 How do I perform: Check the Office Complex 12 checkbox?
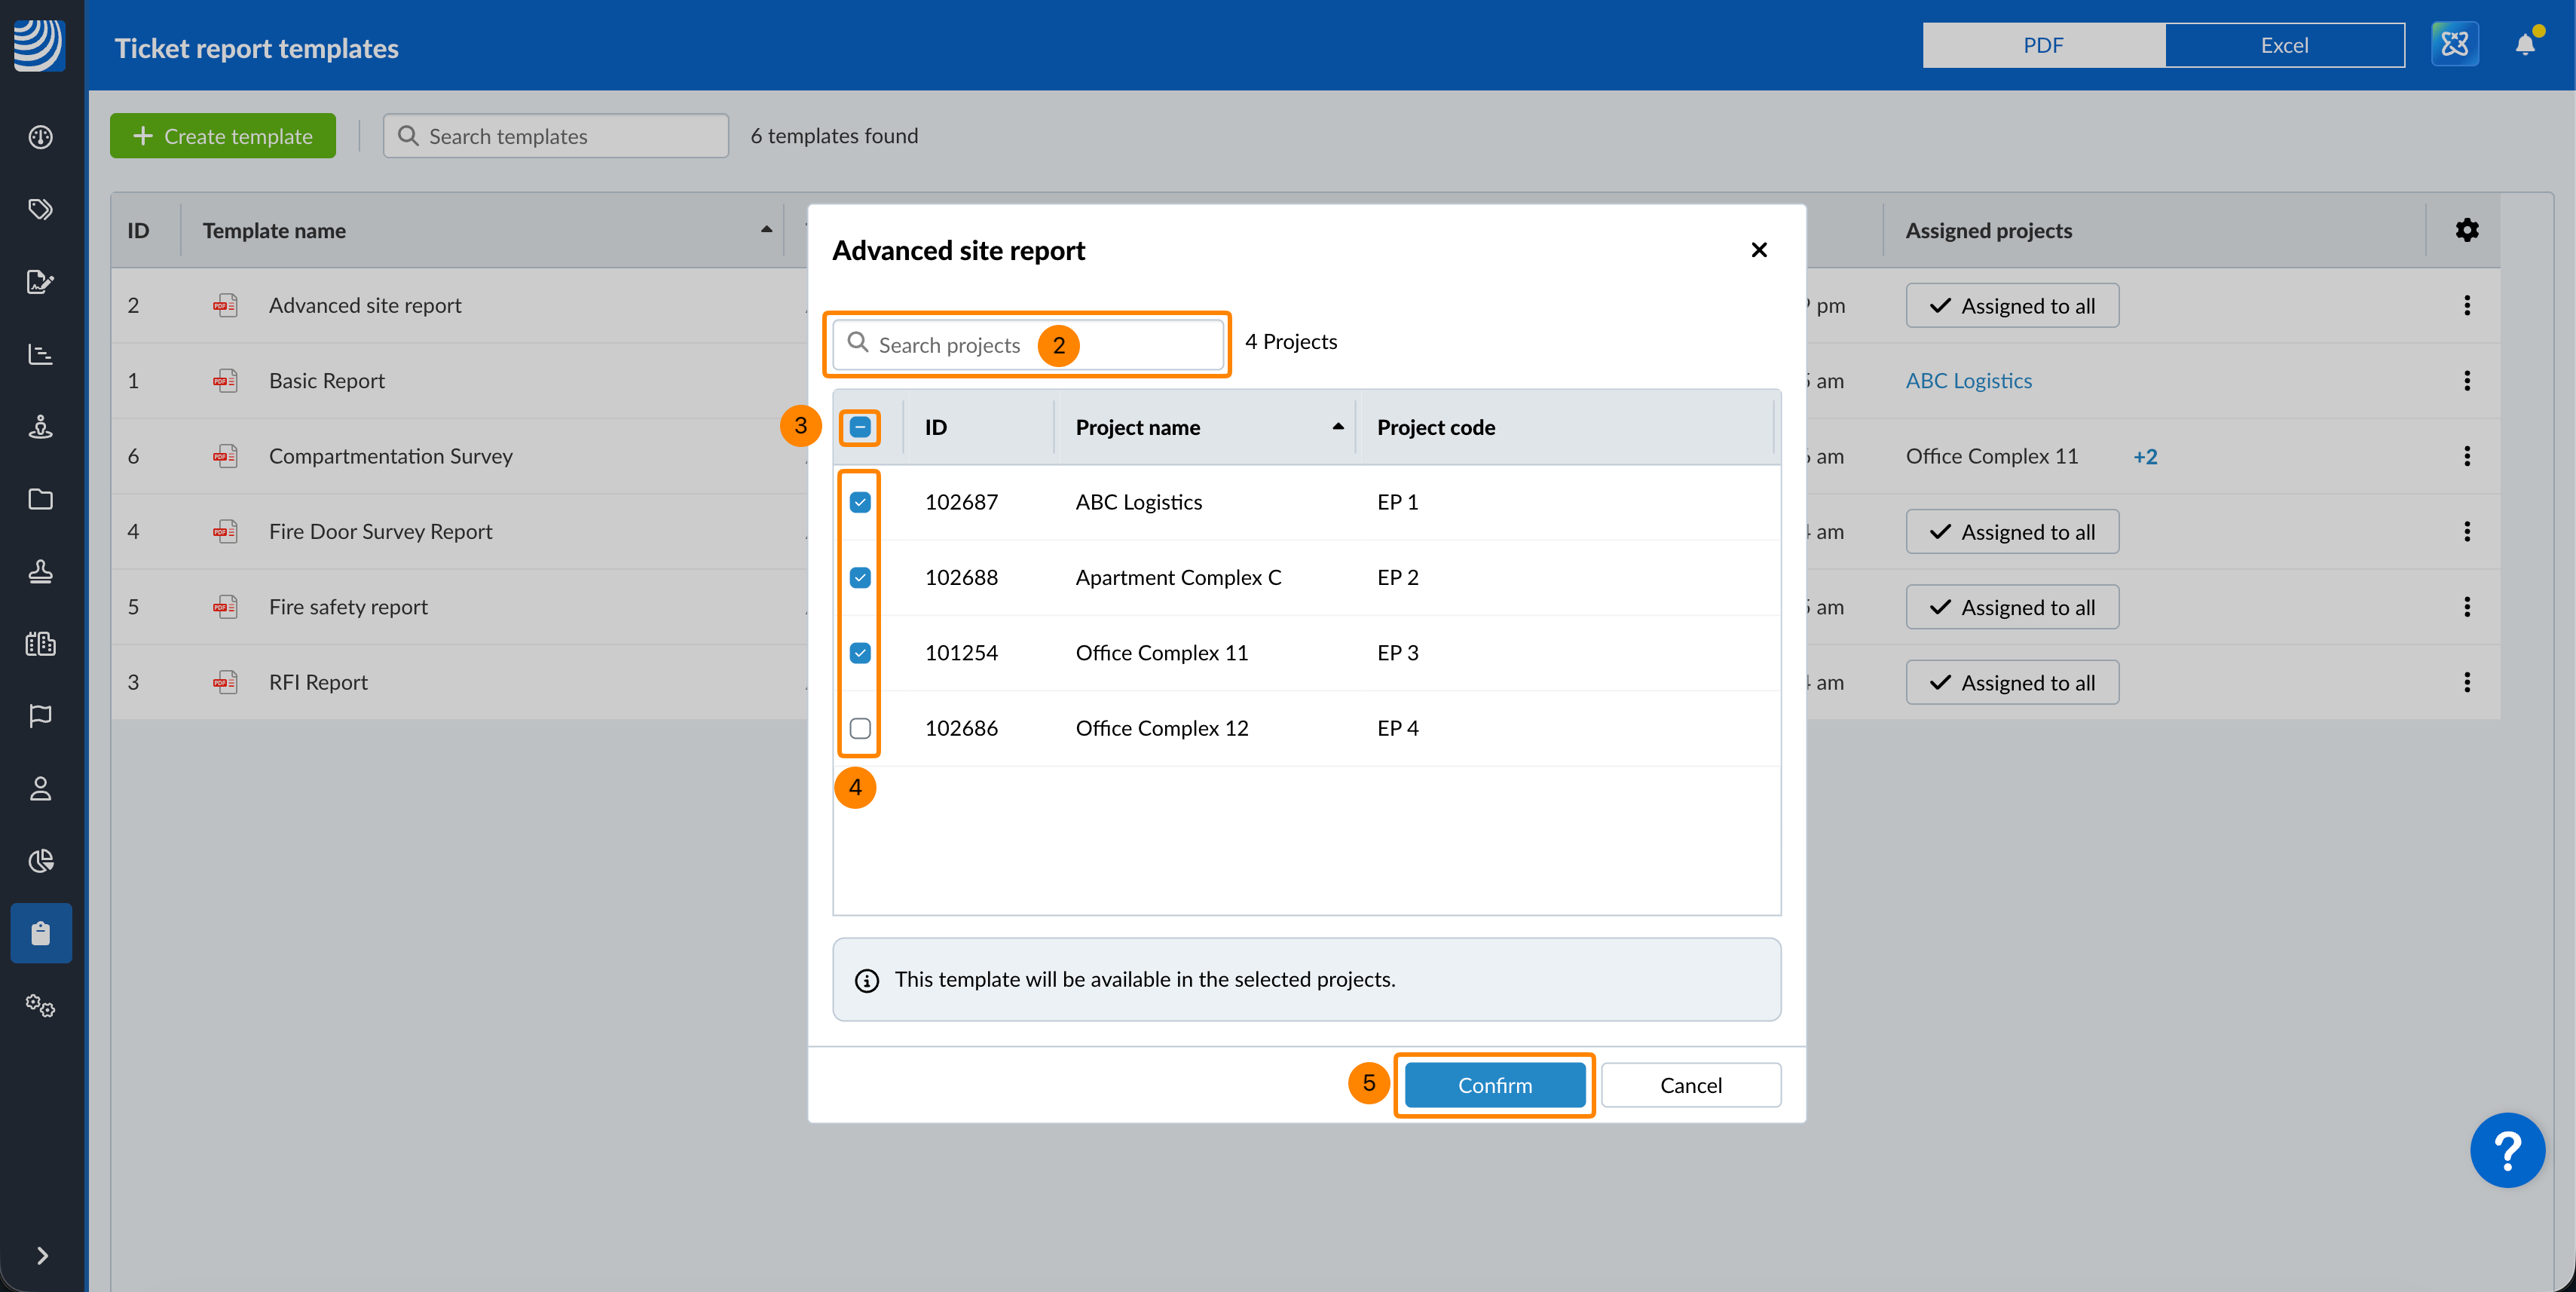click(x=860, y=728)
